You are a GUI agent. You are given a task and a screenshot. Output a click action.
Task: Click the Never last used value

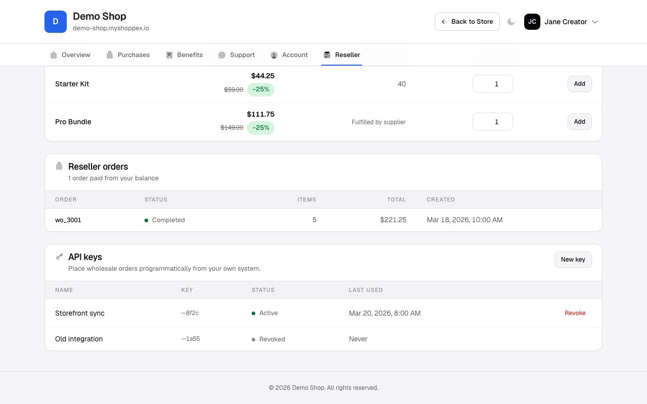click(x=358, y=339)
